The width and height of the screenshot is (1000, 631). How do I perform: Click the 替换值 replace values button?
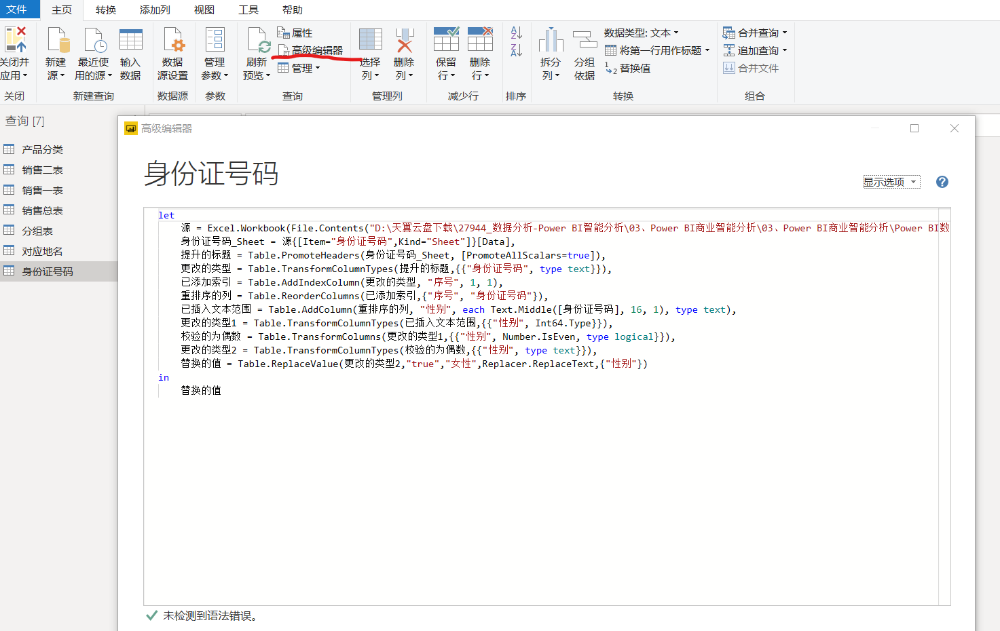628,68
